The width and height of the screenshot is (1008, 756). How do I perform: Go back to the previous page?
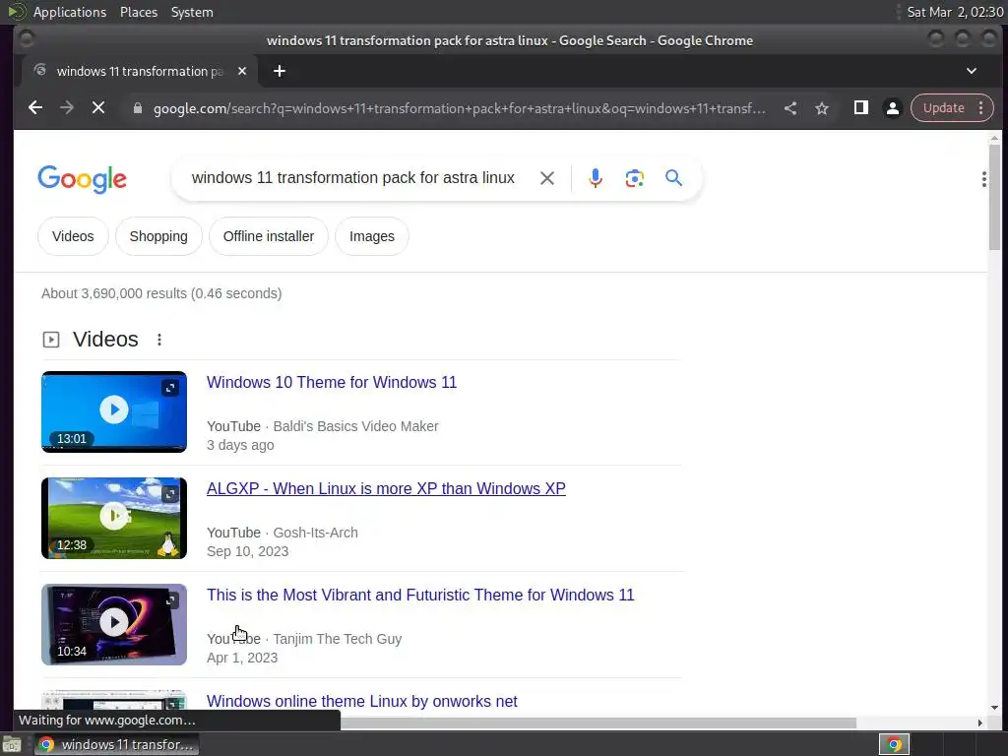coord(35,108)
